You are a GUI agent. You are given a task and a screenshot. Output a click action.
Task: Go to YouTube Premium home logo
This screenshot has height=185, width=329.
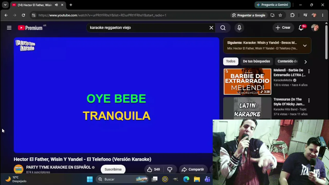click(30, 28)
